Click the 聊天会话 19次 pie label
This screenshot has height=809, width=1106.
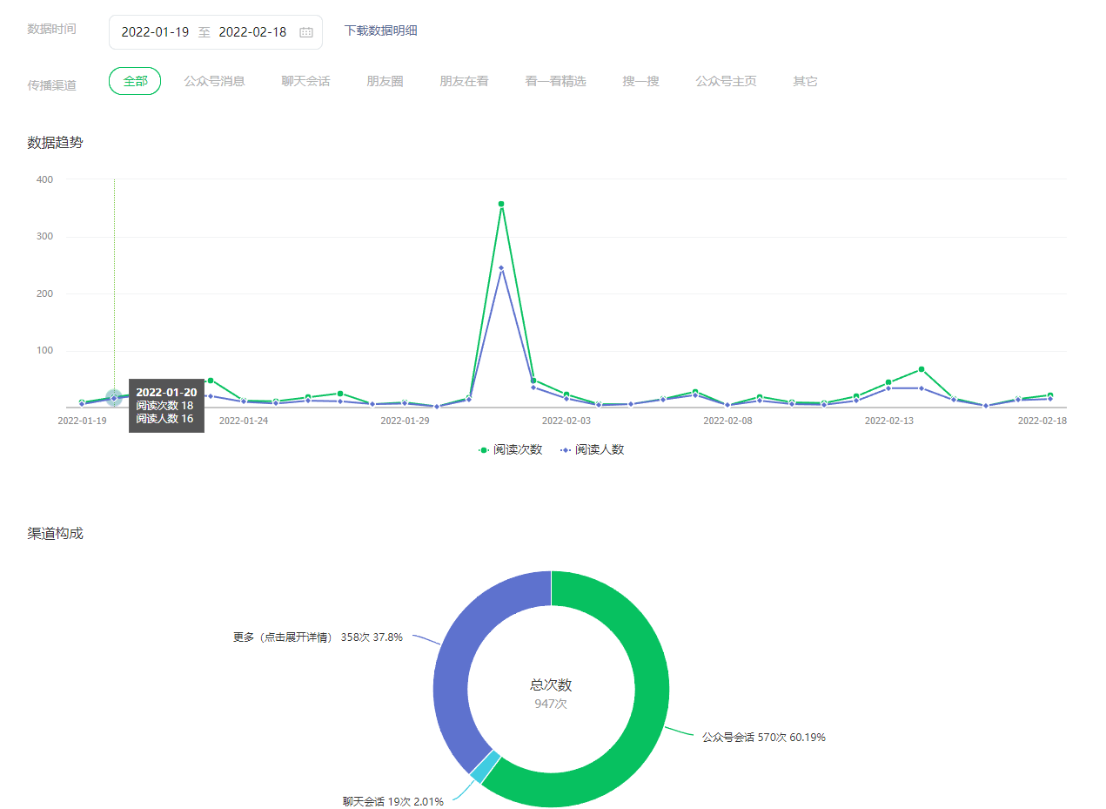(x=392, y=801)
